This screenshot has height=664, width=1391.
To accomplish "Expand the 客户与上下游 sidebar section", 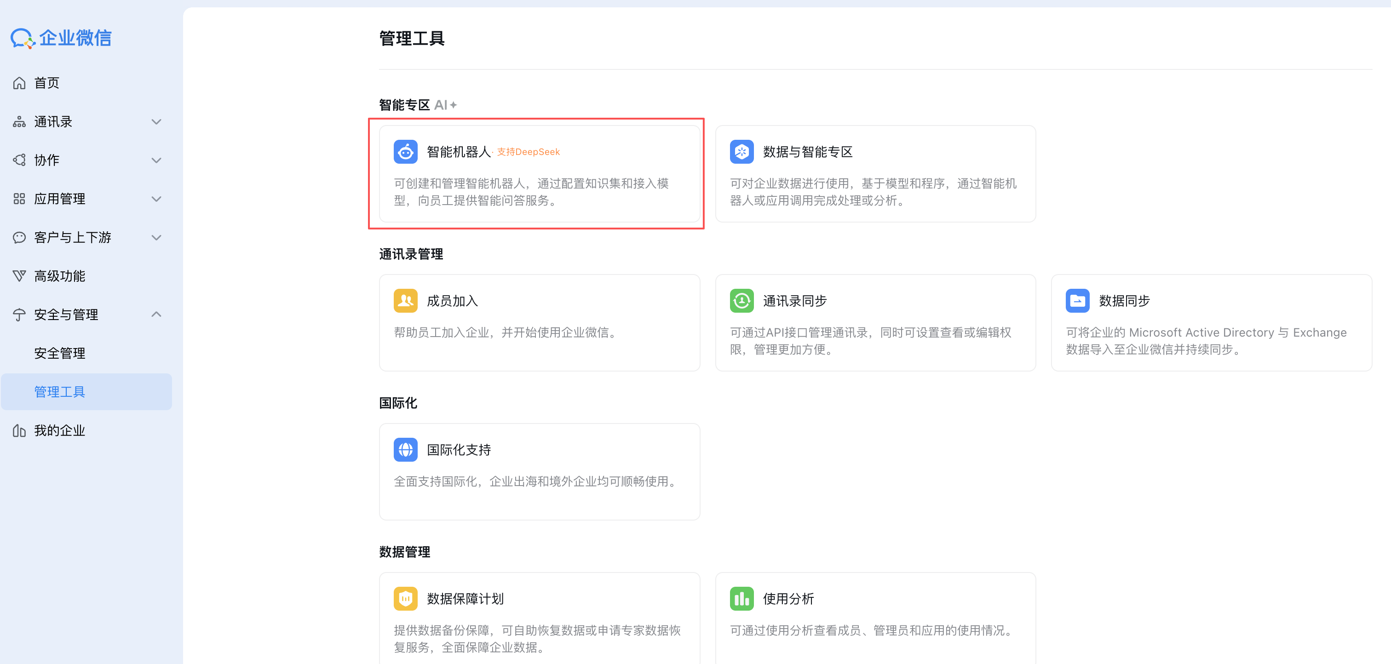I will click(x=156, y=238).
